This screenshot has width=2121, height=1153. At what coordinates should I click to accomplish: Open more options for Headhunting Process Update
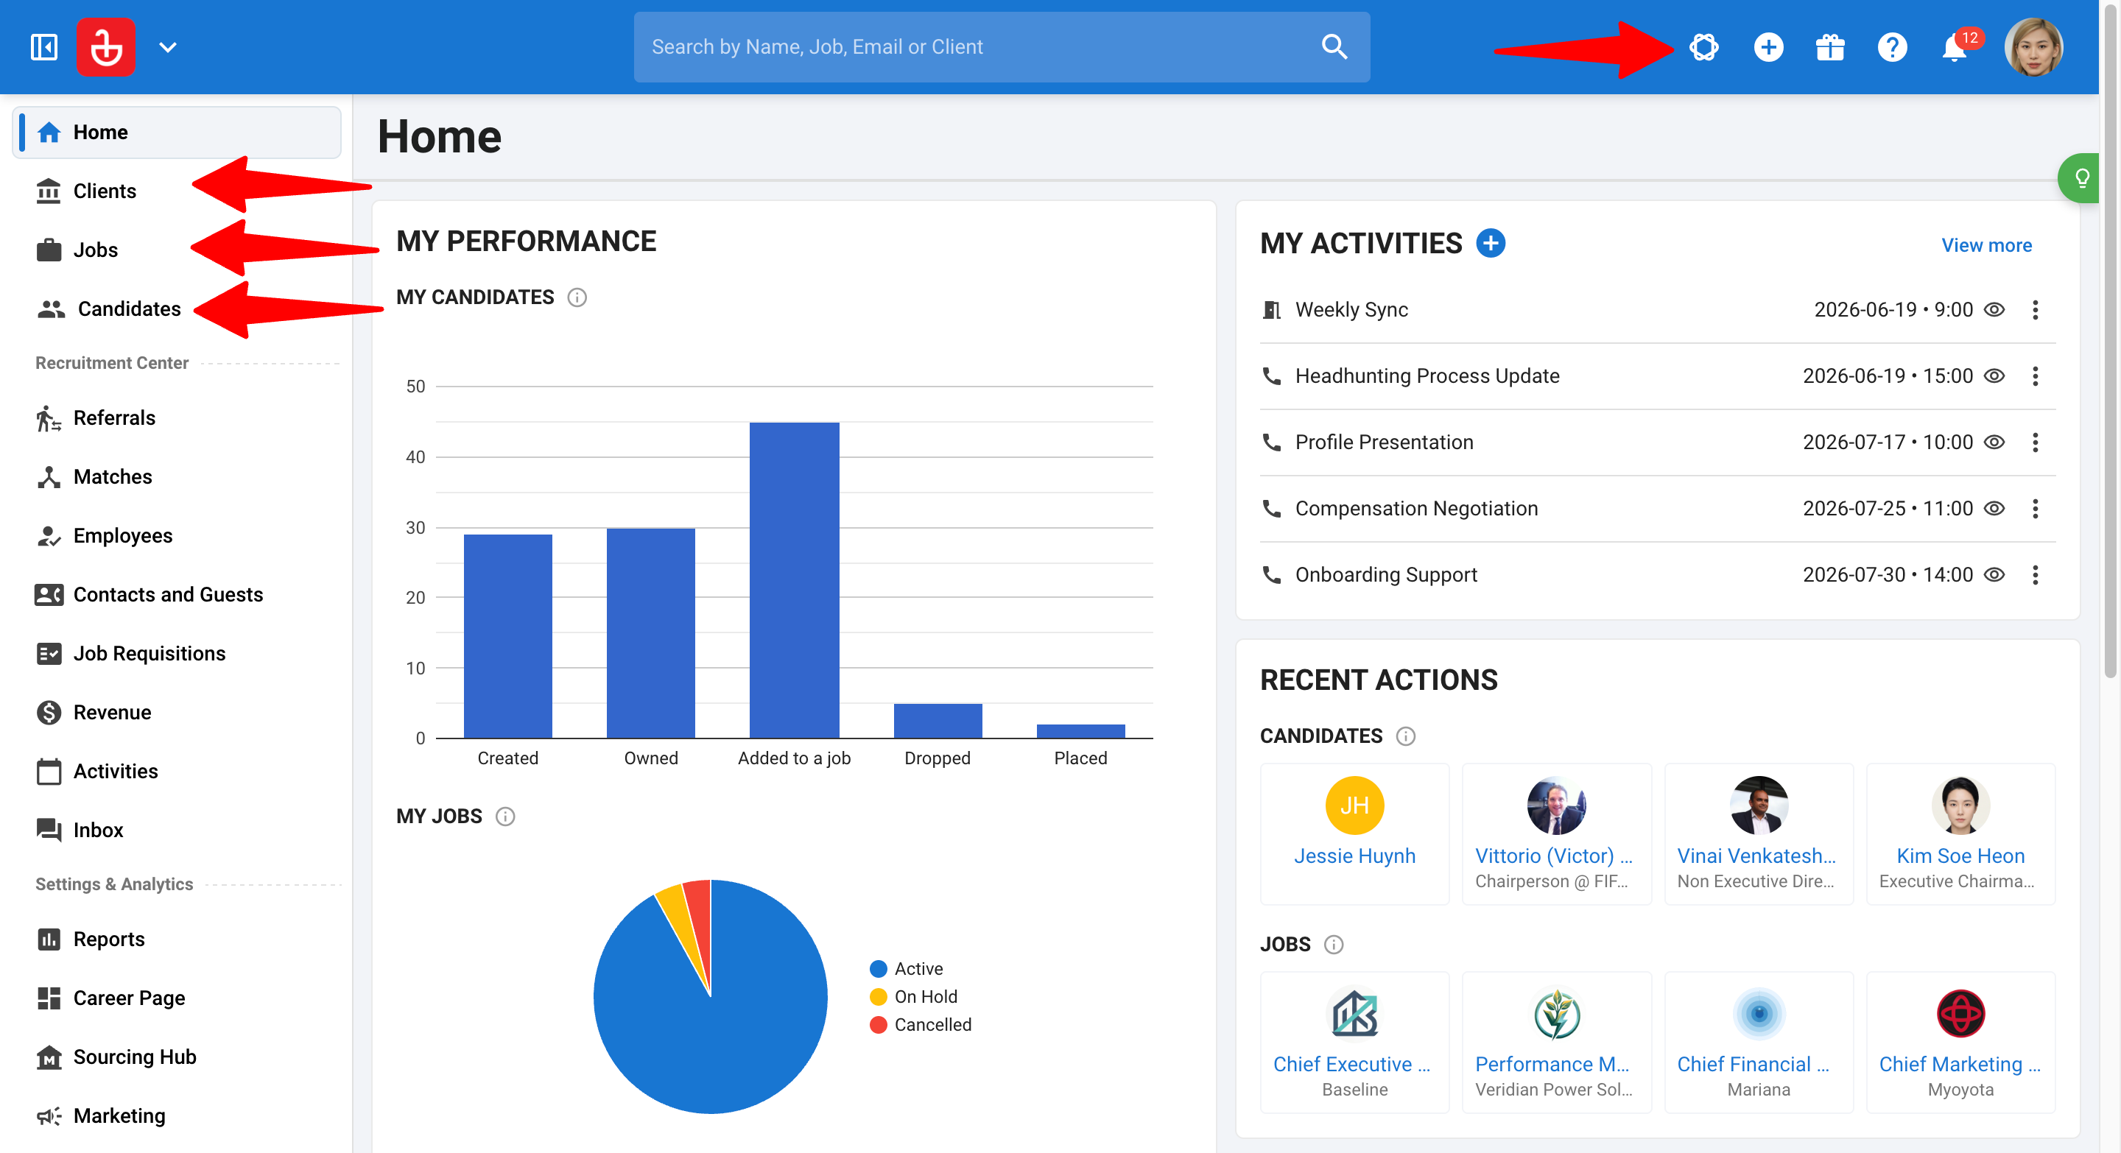click(x=2035, y=376)
